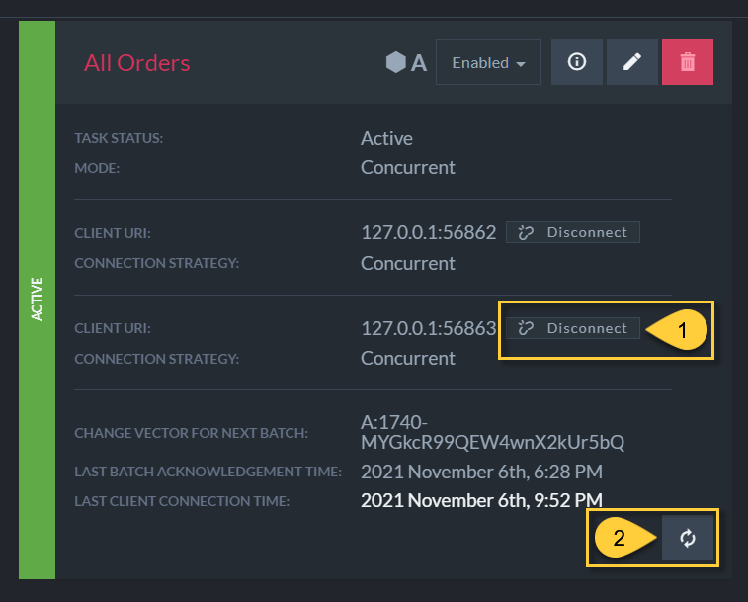Open the Enabled state dropdown
Image resolution: width=748 pixels, height=602 pixels.
[x=488, y=62]
